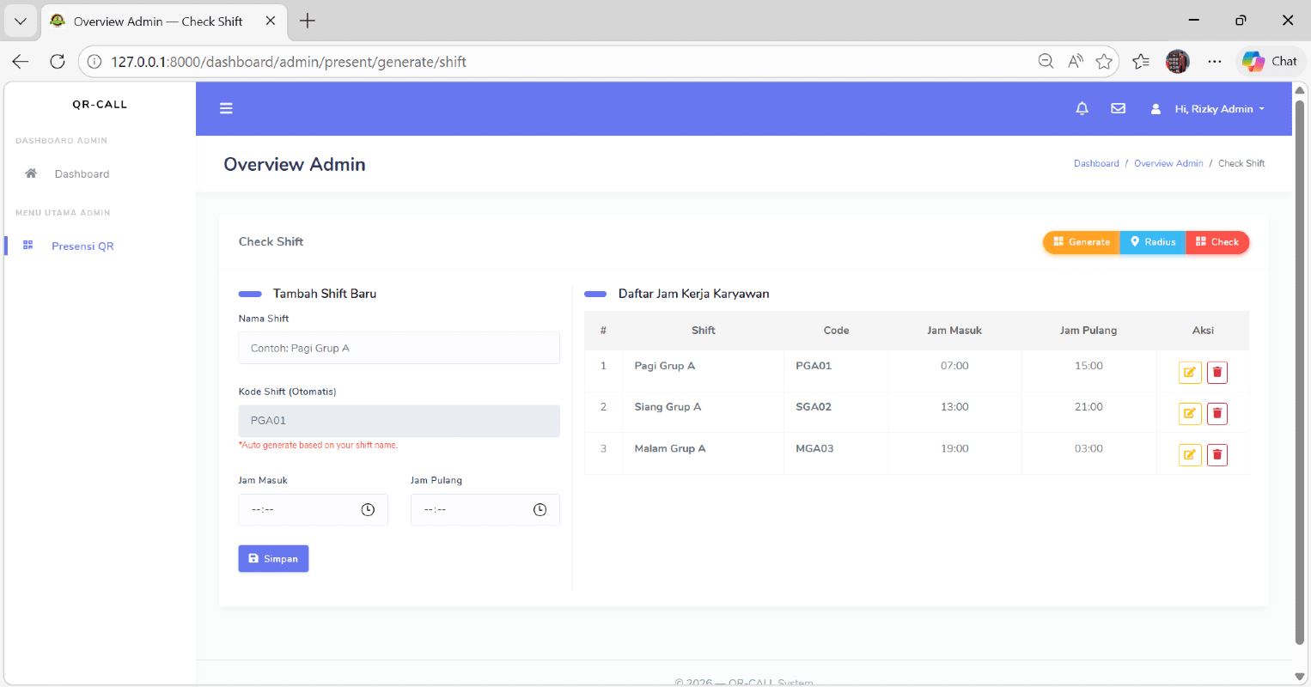
Task: Open Copilot Chat
Action: [x=1270, y=61]
